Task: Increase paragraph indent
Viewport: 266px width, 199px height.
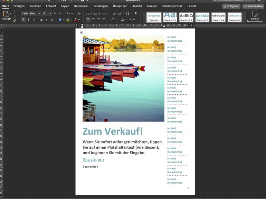Action: click(120, 13)
